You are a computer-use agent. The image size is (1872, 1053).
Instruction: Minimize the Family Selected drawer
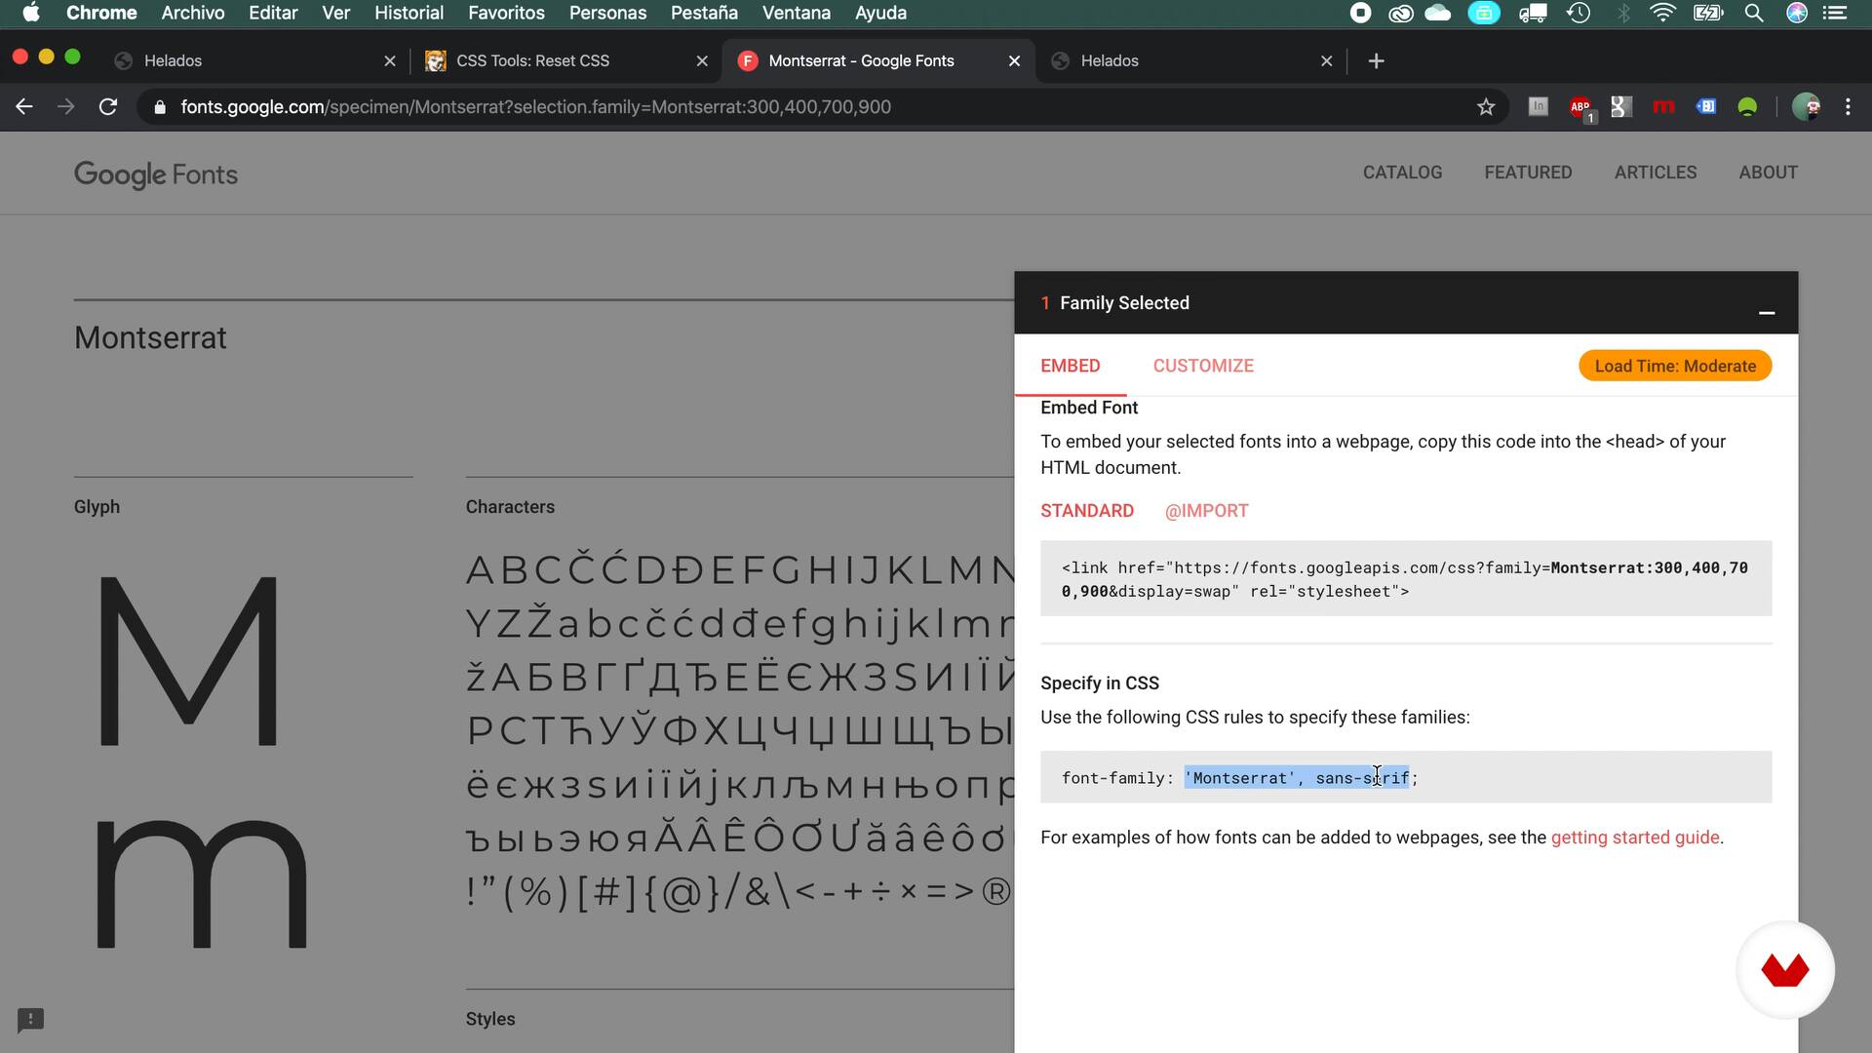coord(1767,312)
